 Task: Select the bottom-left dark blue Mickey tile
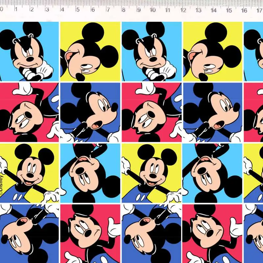pos(29,233)
